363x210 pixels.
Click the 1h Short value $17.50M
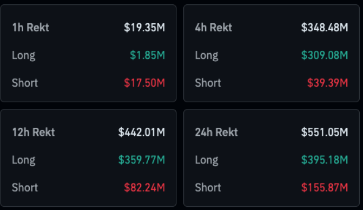point(144,83)
